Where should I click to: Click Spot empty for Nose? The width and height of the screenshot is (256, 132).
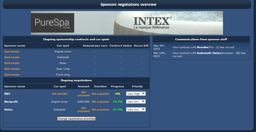tap(12, 63)
